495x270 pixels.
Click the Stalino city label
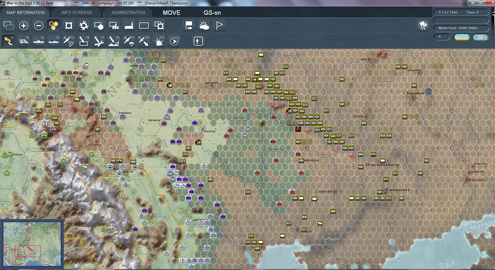476,180
